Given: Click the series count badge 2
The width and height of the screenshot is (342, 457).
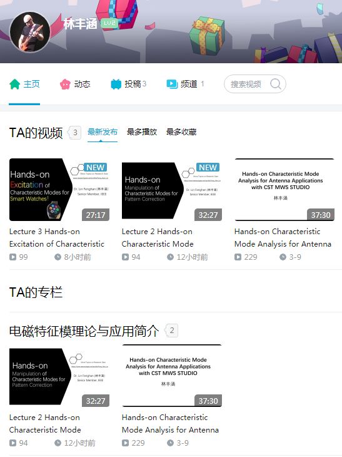Looking at the screenshot, I should (171, 331).
